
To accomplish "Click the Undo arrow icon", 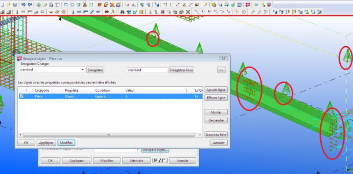I will [23, 5].
